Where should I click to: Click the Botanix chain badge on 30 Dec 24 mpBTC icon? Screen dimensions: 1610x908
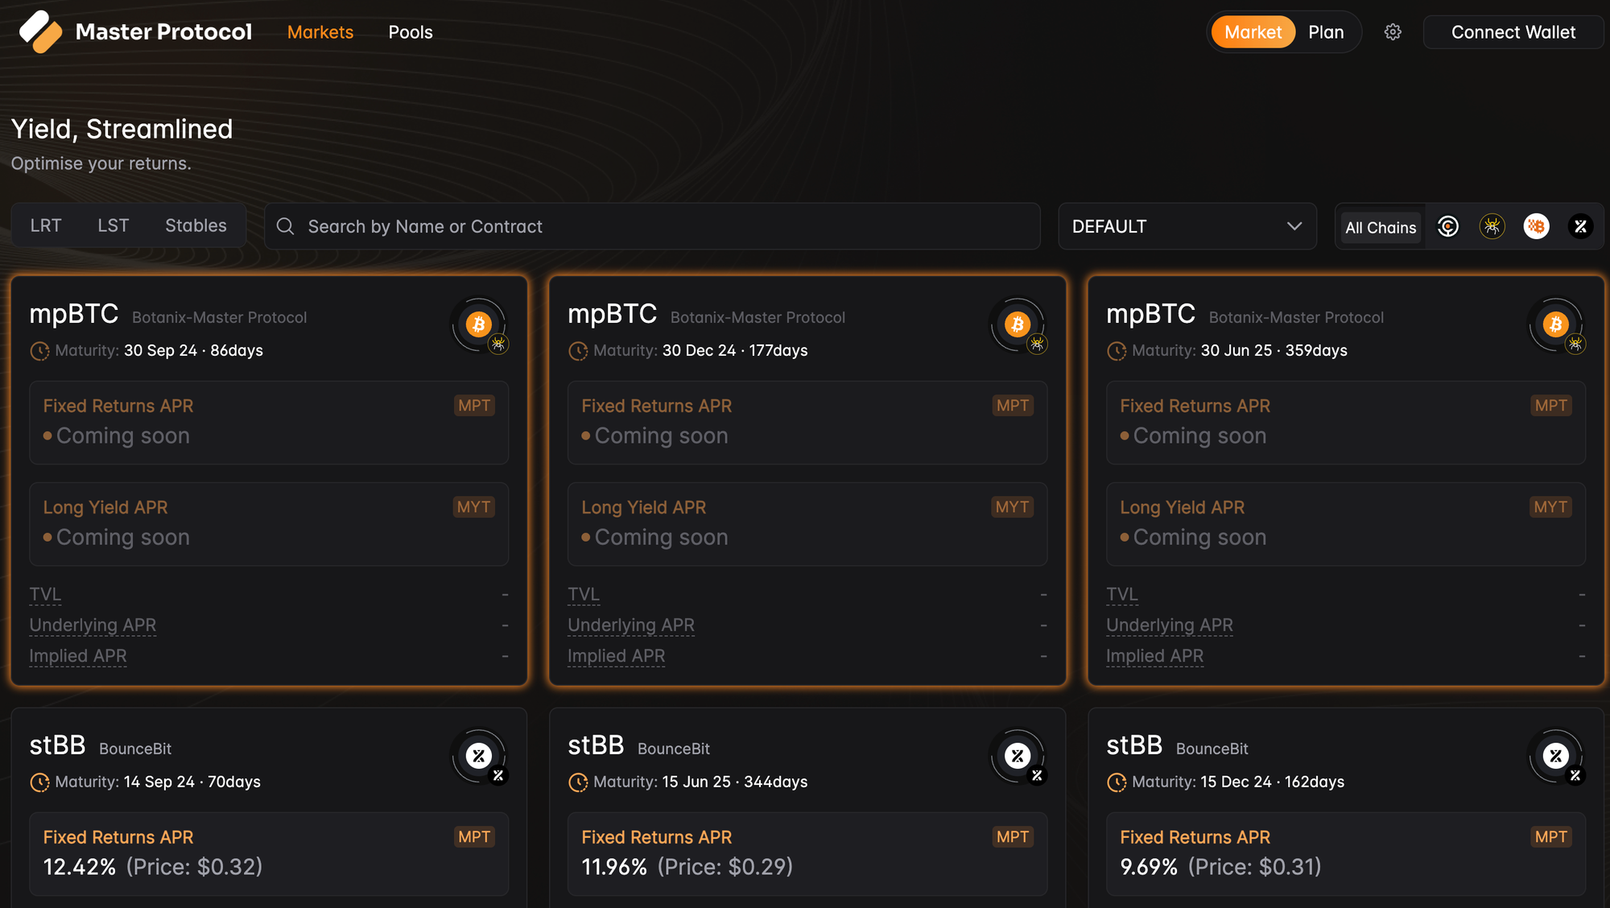pyautogui.click(x=1038, y=345)
